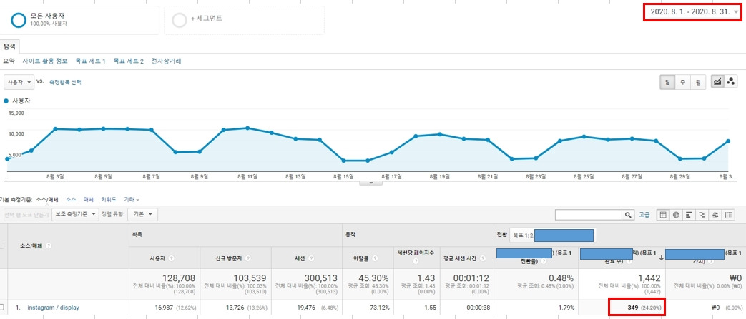Toggle the chart by month (월) button
The height and width of the screenshot is (319, 746).
click(697, 82)
